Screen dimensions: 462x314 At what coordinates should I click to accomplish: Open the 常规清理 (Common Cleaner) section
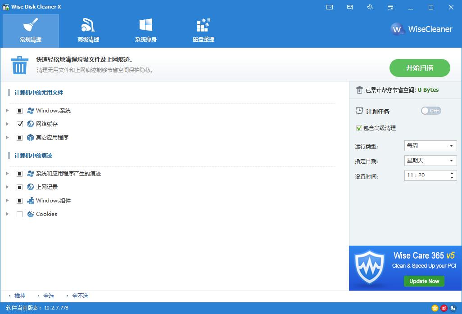31,31
